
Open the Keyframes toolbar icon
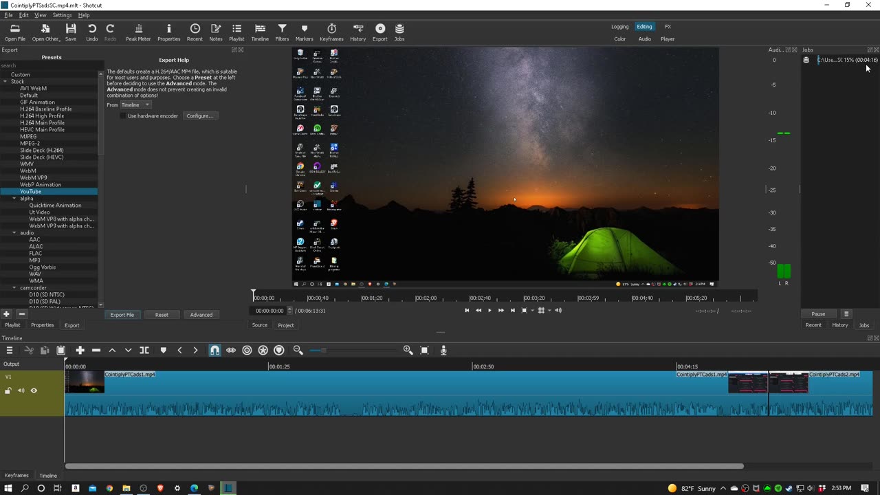[331, 32]
